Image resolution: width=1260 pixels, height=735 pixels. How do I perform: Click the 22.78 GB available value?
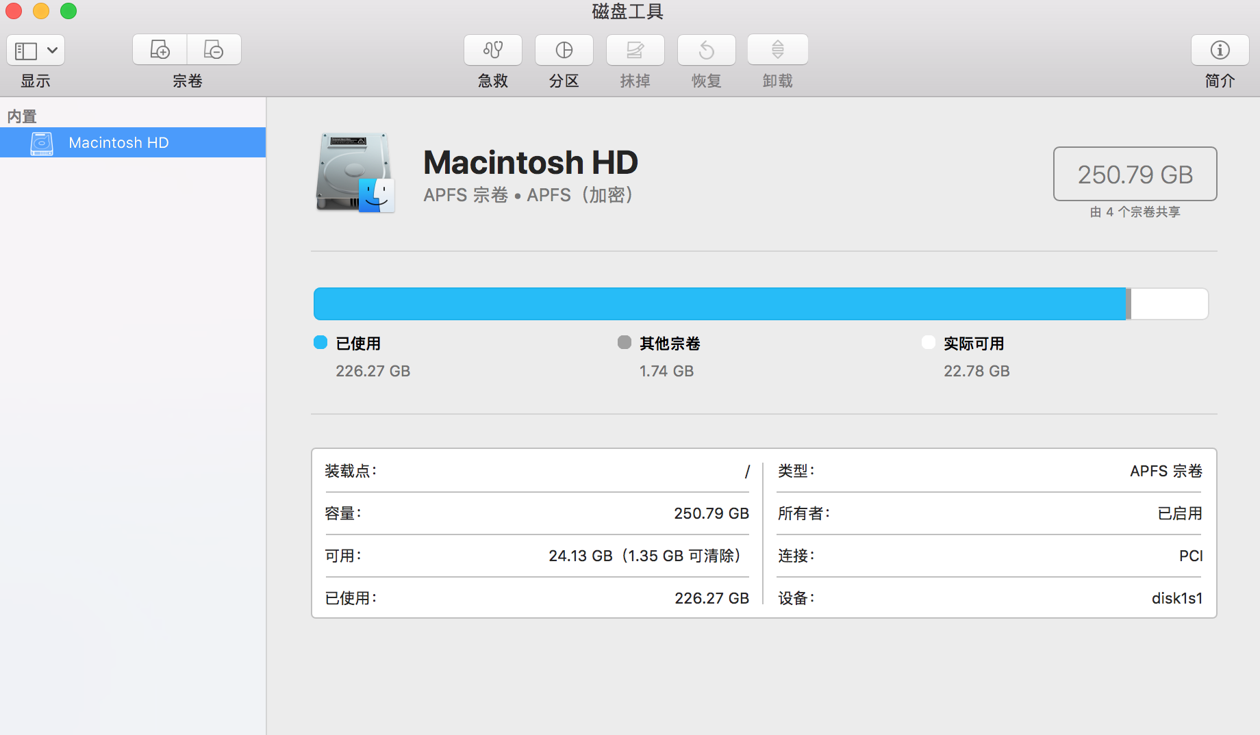(977, 371)
